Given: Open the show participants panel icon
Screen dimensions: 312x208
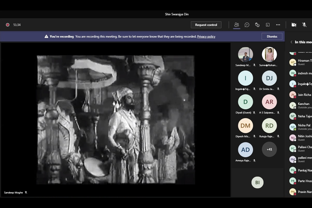Looking at the screenshot, I should 236,25.
